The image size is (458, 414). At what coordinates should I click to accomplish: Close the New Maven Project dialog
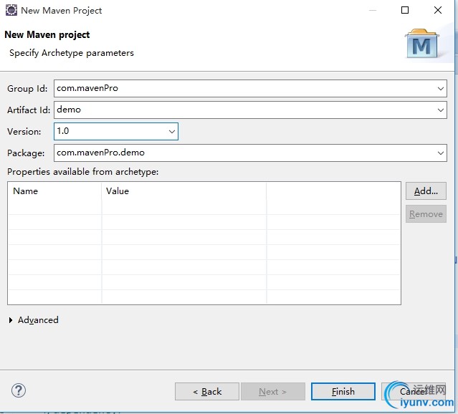click(x=437, y=10)
